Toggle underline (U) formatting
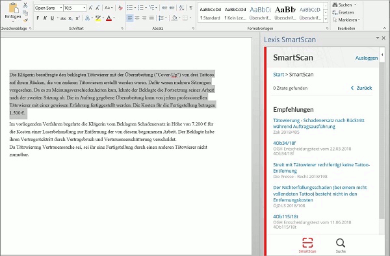Image resolution: width=390 pixels, height=256 pixels. click(52, 18)
